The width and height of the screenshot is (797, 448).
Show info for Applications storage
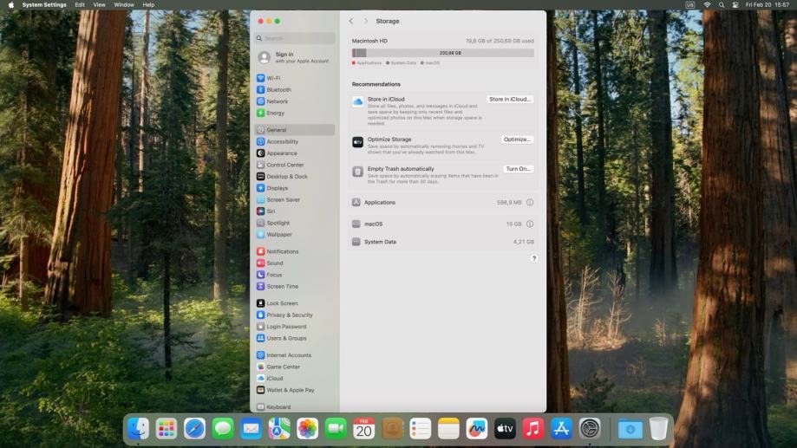(x=530, y=203)
